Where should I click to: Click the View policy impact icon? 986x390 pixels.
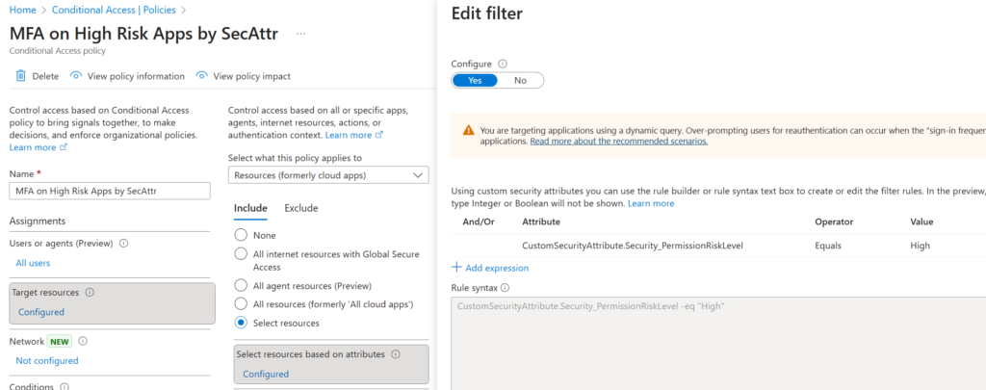(x=201, y=76)
